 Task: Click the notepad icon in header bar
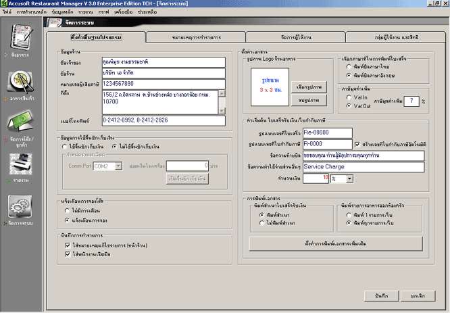tap(54, 24)
